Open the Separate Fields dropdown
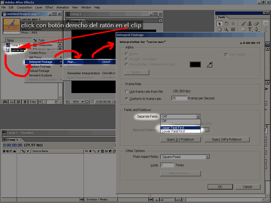This screenshot has width=271, height=203. click(180, 117)
